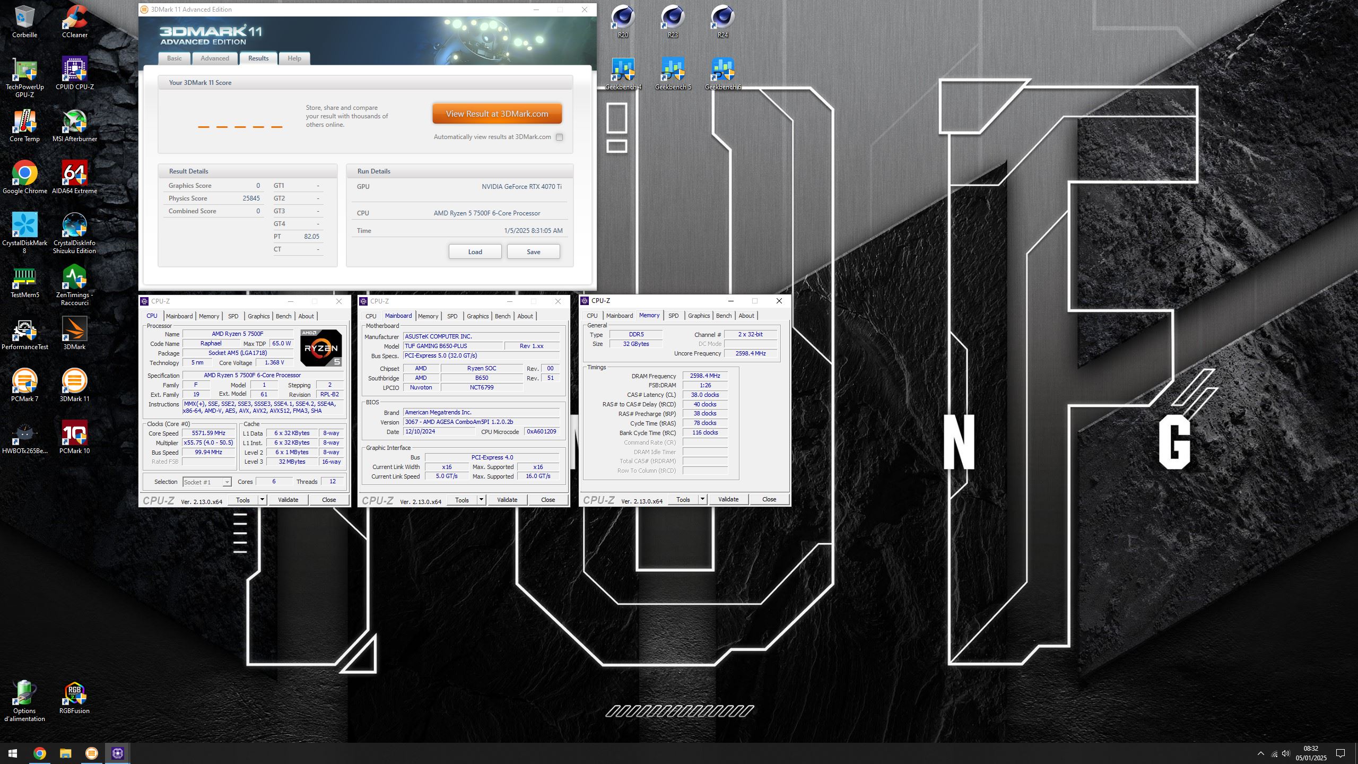Select the About tab in Memory CPU-Z window
The height and width of the screenshot is (764, 1358).
tap(746, 316)
